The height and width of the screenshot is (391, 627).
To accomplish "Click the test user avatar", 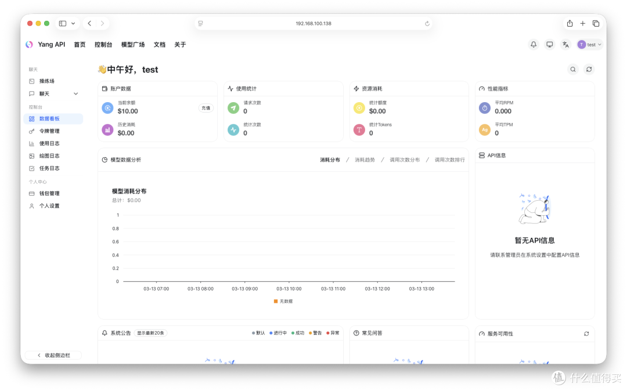I will point(581,44).
